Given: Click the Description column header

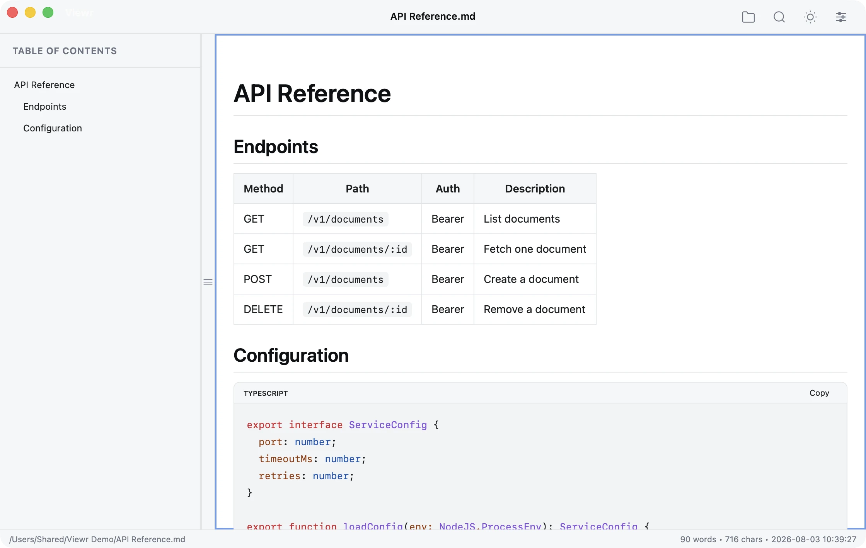Looking at the screenshot, I should (535, 189).
